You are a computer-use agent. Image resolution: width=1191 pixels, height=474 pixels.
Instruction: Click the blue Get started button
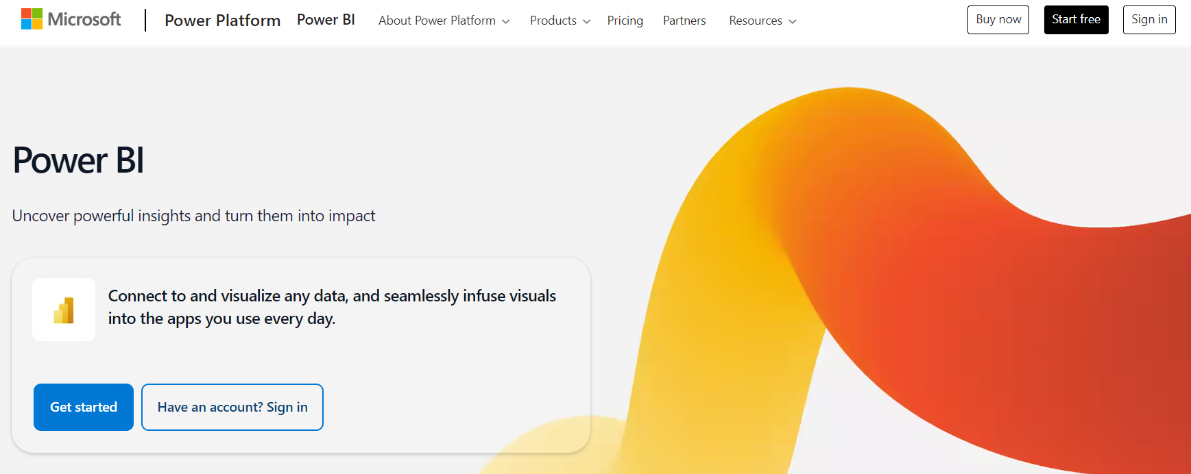tap(84, 407)
